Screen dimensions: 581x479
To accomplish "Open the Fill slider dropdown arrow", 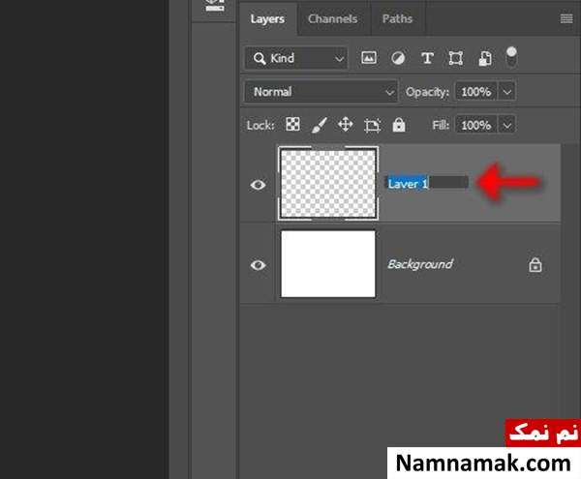I will tap(507, 125).
